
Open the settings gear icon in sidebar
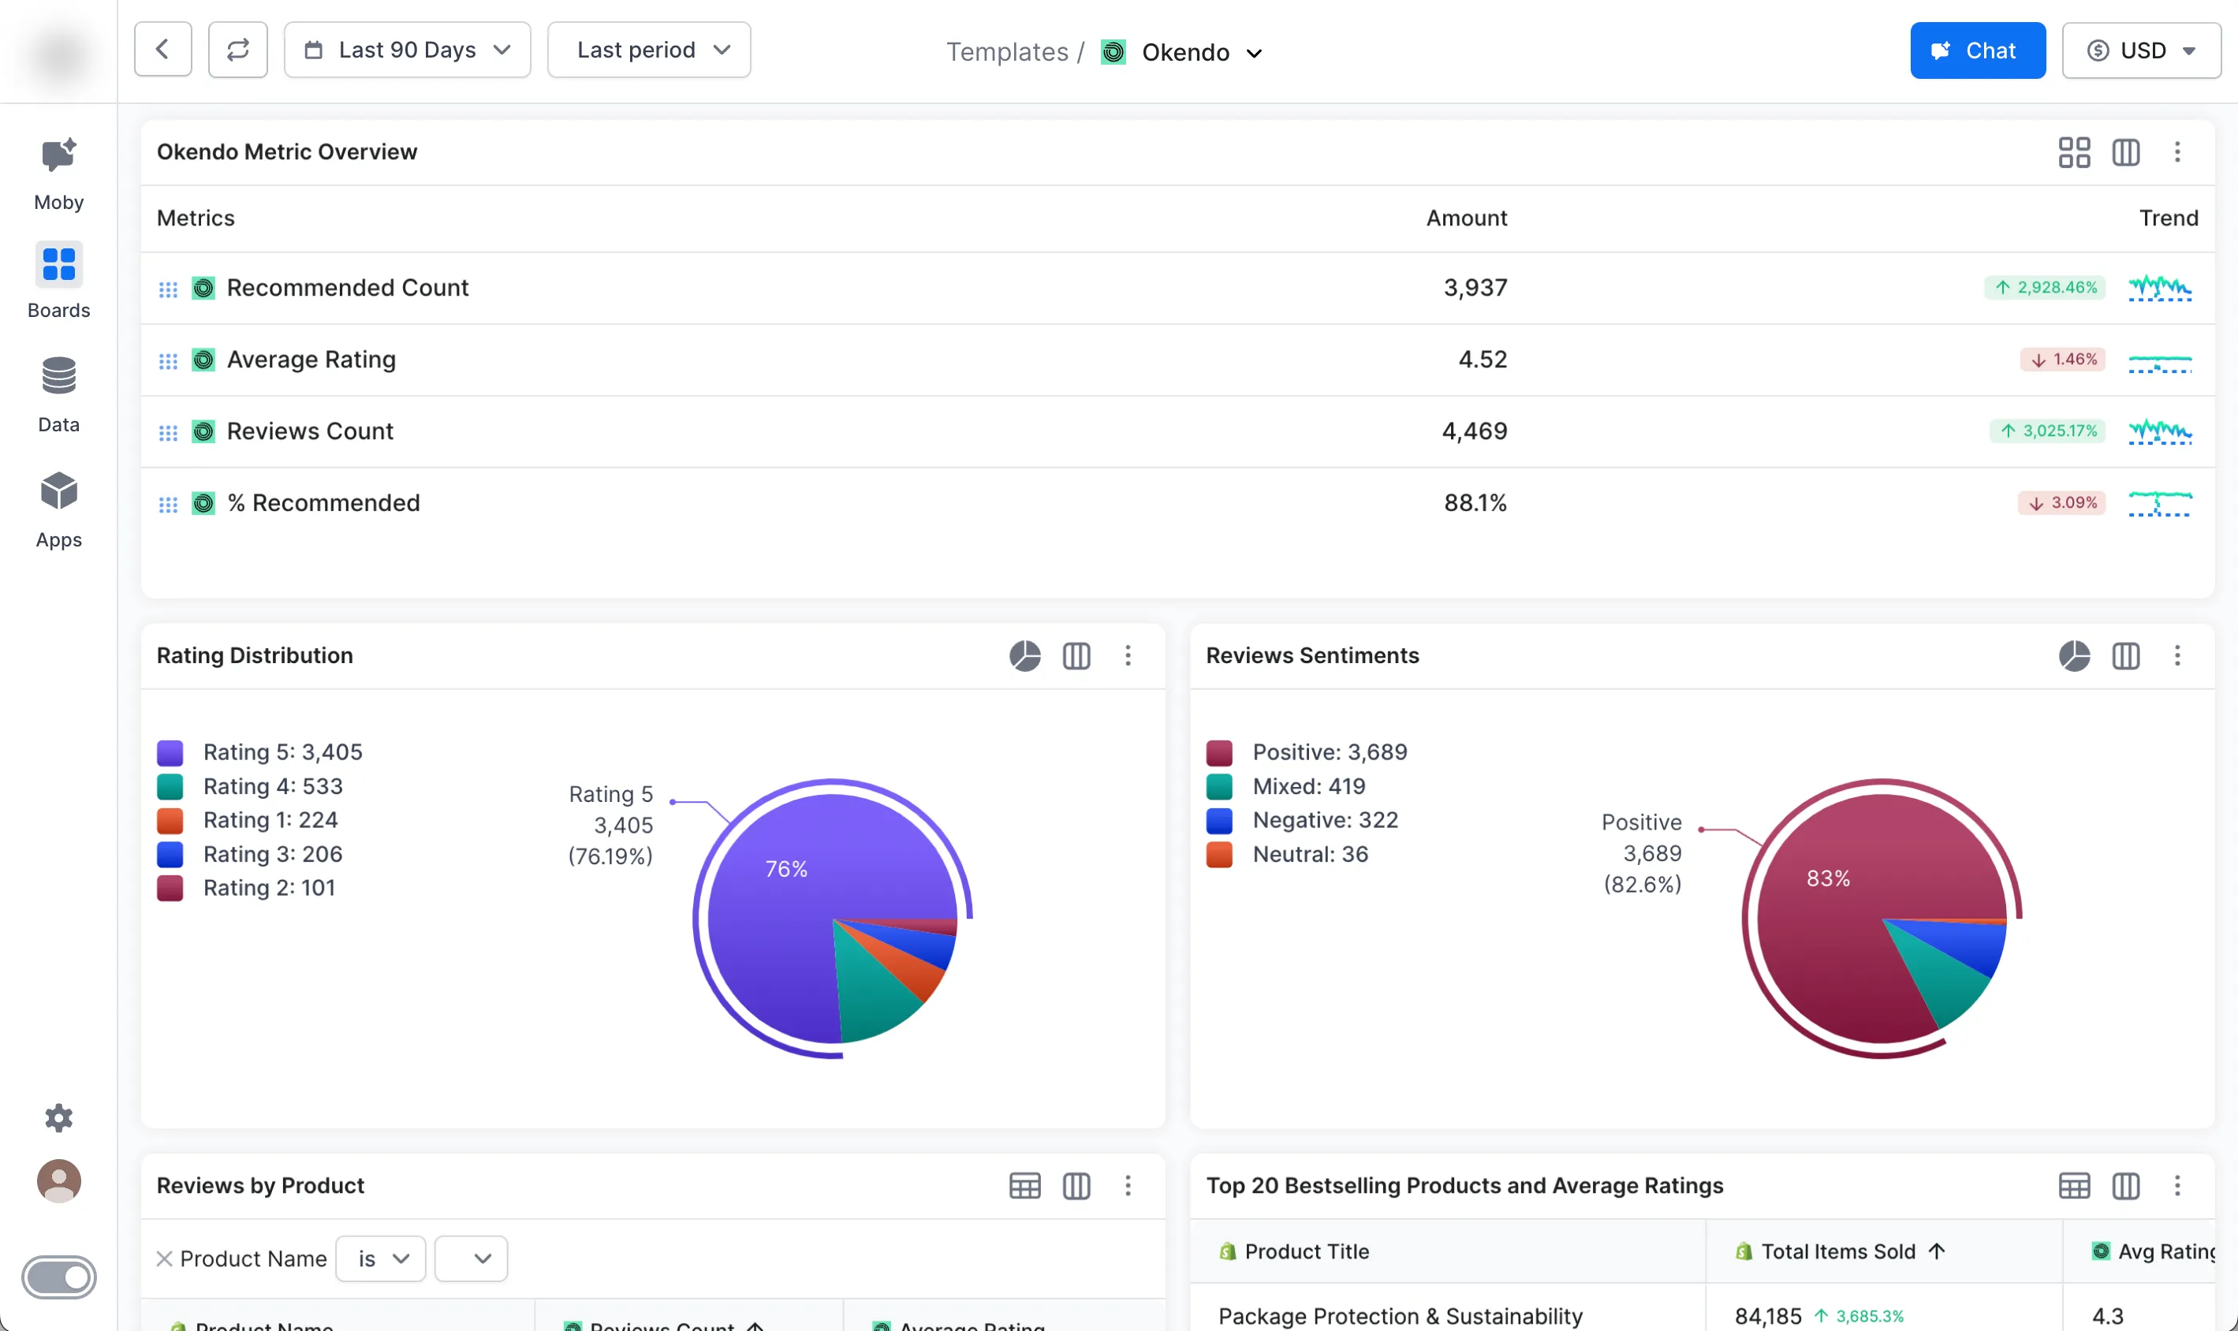click(58, 1117)
